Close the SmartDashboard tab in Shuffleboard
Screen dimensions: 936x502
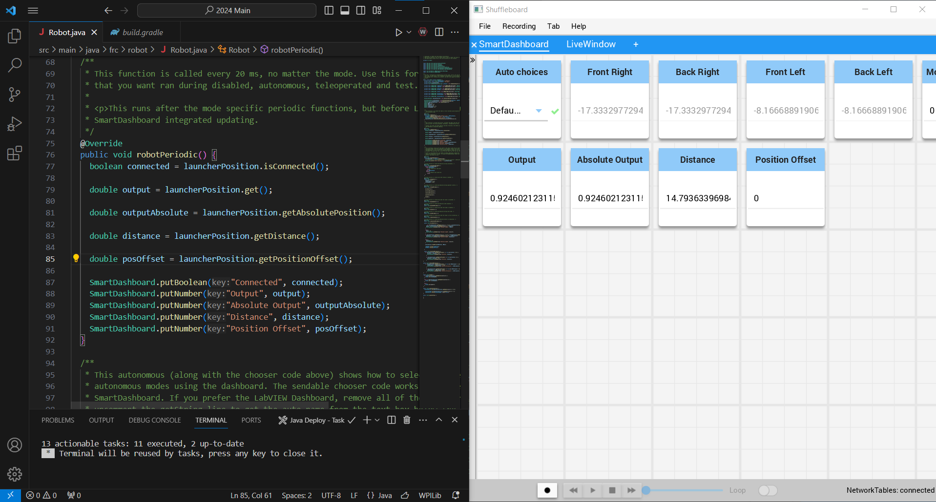click(x=474, y=45)
